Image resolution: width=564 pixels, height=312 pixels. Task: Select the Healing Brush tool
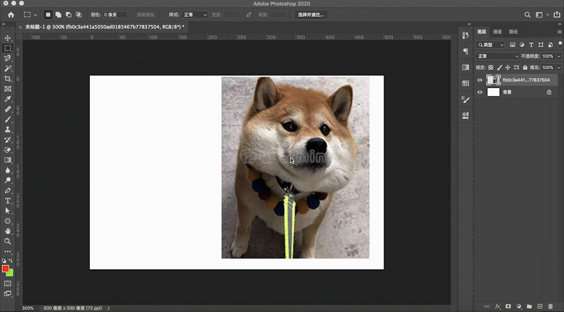point(7,109)
